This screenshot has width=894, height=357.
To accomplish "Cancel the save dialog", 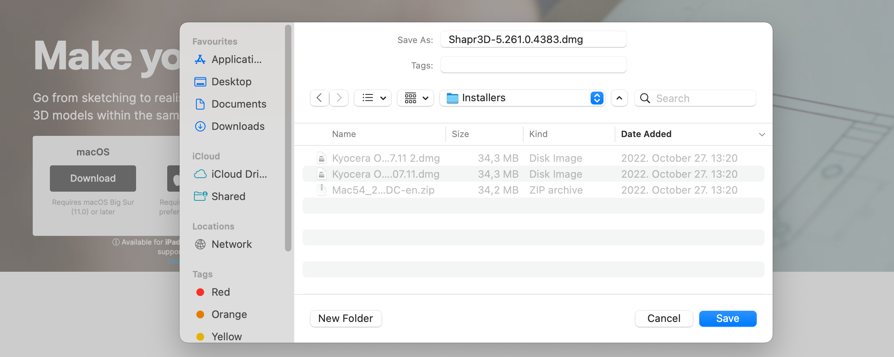I will click(664, 319).
